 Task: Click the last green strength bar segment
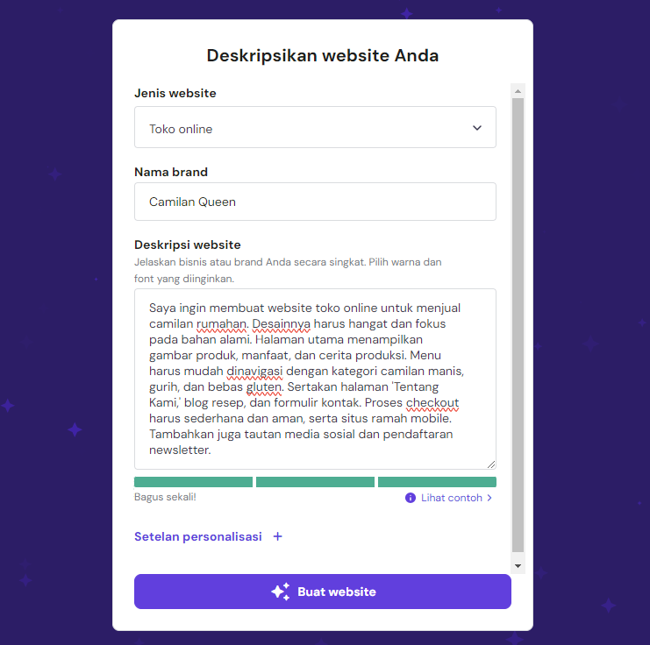click(437, 482)
